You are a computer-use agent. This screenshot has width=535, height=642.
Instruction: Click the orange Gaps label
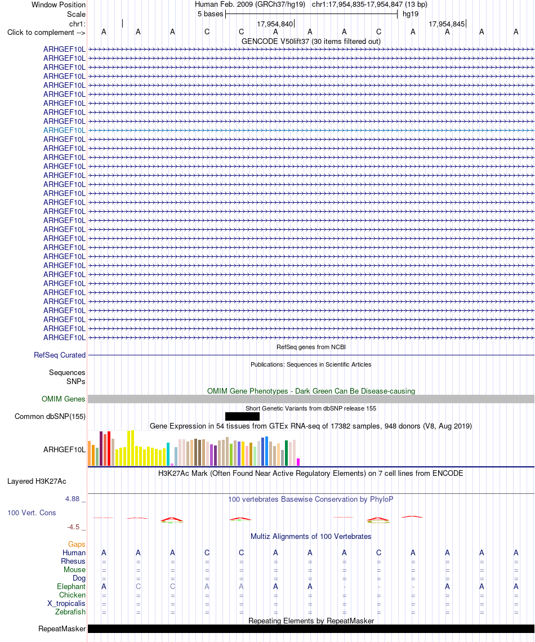coord(77,544)
